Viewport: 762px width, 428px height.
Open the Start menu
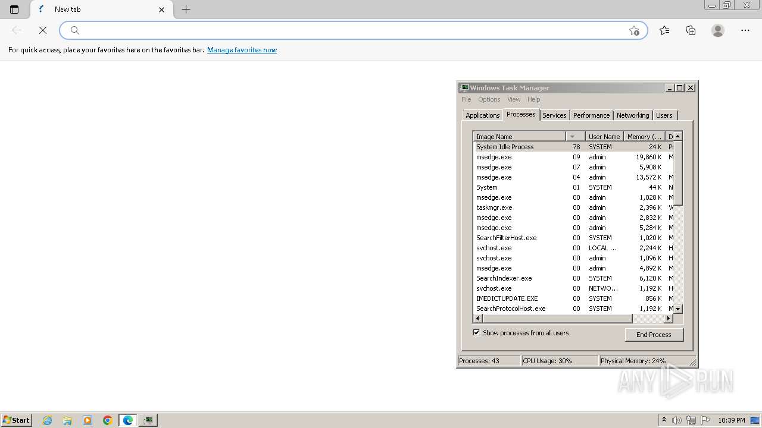tap(16, 420)
